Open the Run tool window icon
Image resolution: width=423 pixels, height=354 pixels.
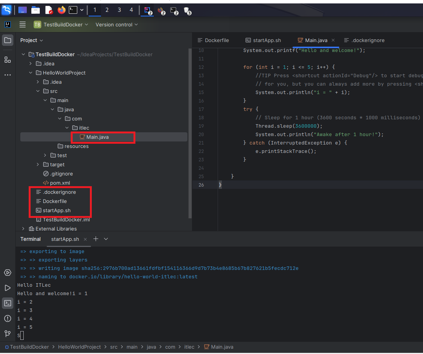click(8, 288)
